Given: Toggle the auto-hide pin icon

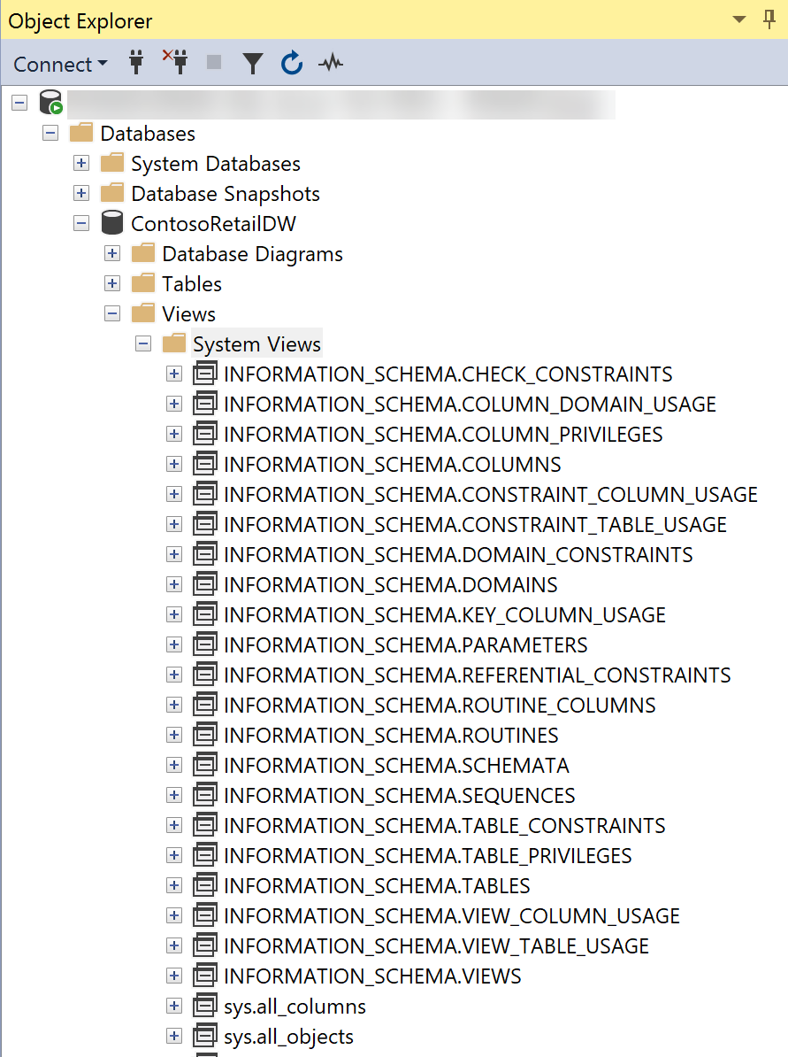Looking at the screenshot, I should tap(769, 19).
